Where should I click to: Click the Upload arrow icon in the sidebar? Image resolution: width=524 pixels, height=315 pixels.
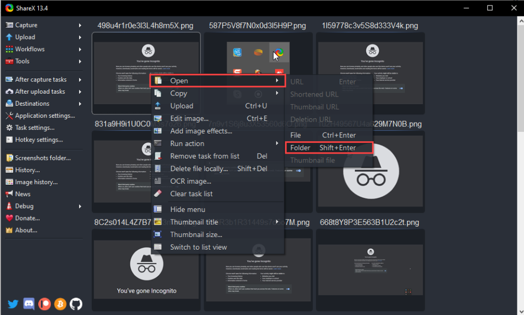click(x=9, y=37)
